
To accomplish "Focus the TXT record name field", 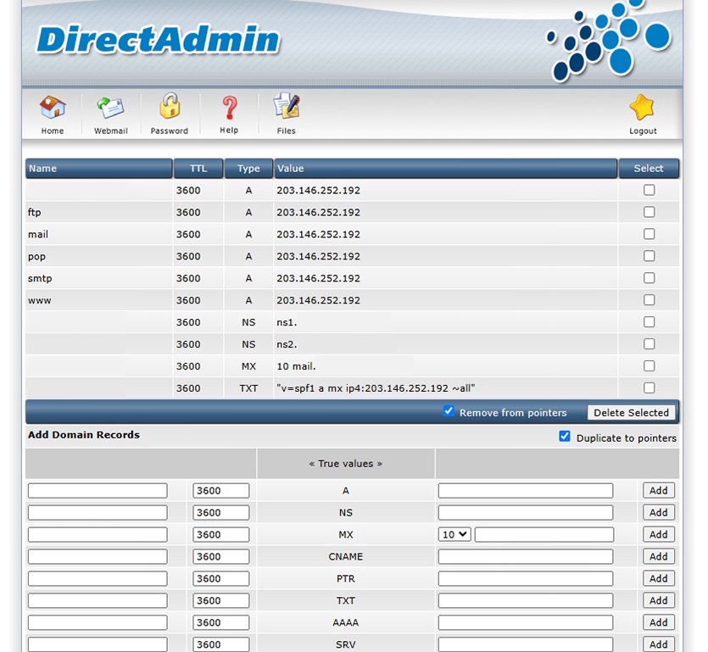I will [x=98, y=600].
